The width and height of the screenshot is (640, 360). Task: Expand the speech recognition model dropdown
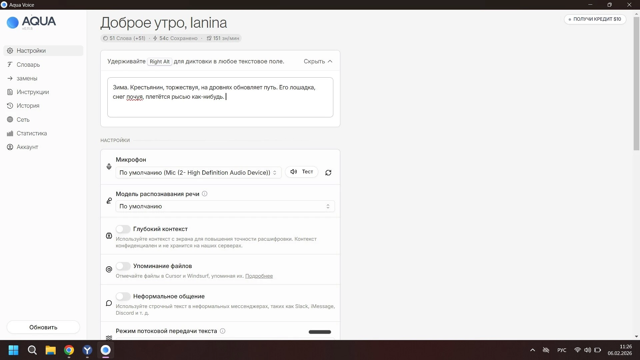(x=225, y=206)
